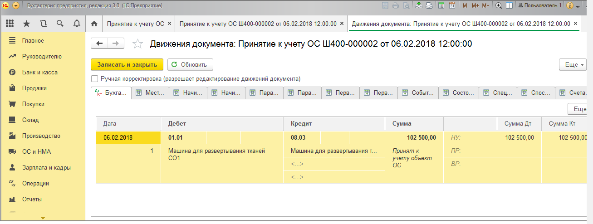Click the M+ memory add button

pos(475,5)
